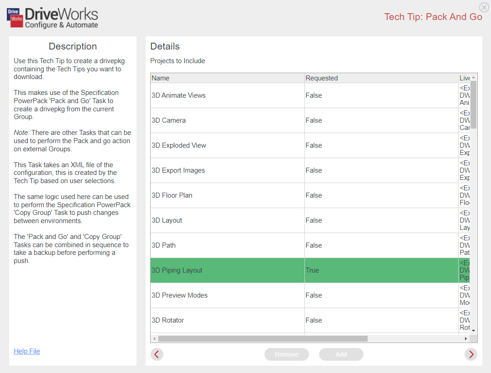Select the 3D Camera project

228,120
